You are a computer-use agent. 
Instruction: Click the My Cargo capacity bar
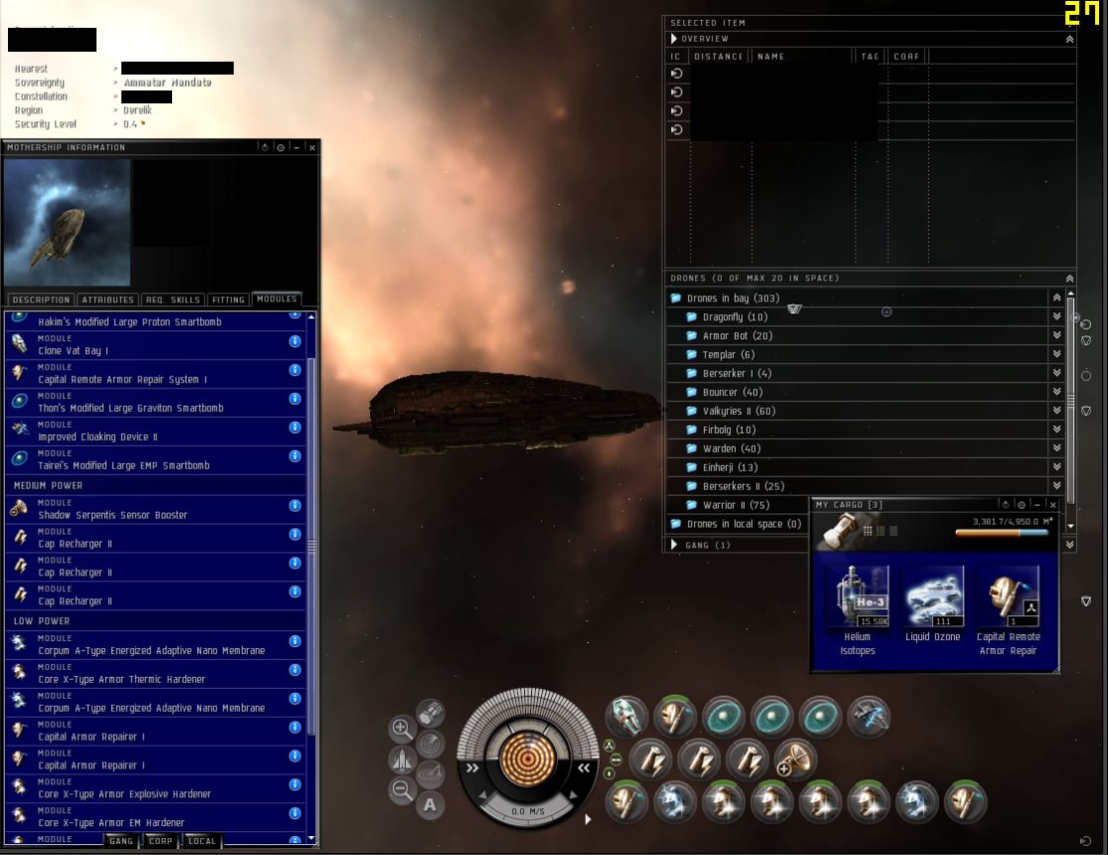[x=1002, y=533]
